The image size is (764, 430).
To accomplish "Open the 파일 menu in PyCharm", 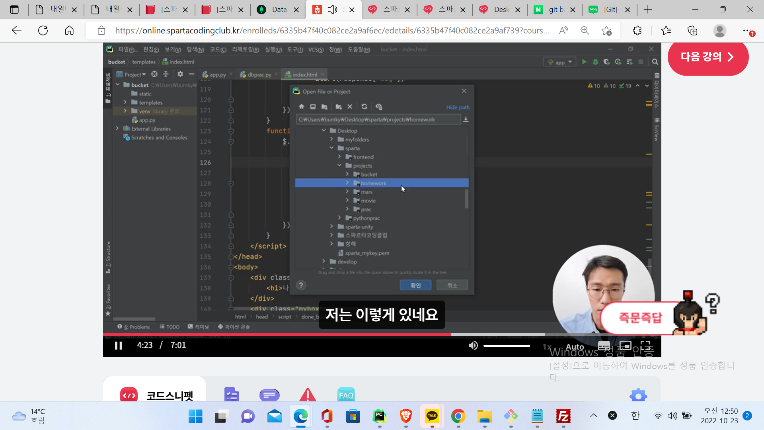I will point(127,49).
